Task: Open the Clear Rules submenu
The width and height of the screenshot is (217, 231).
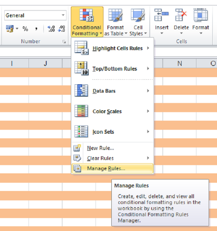Action: (x=112, y=158)
